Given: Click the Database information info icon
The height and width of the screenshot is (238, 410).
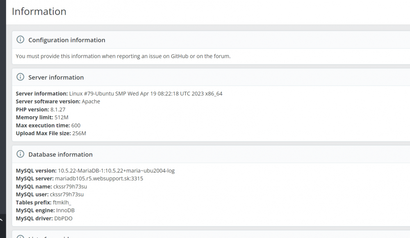Looking at the screenshot, I should pyautogui.click(x=20, y=154).
